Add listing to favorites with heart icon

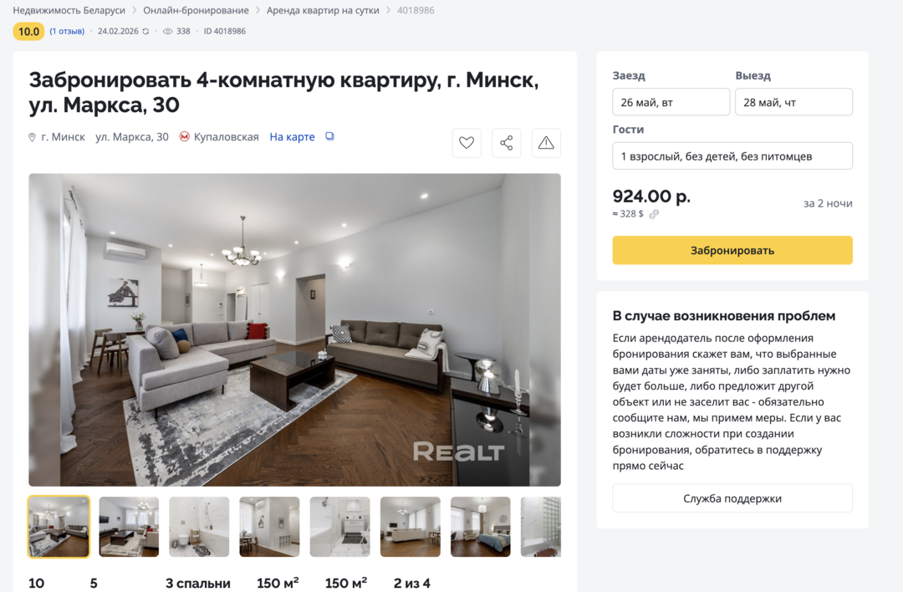[x=467, y=143]
